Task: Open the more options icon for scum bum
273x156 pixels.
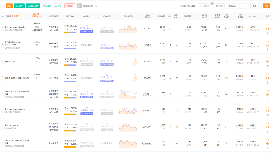Action: [267, 62]
